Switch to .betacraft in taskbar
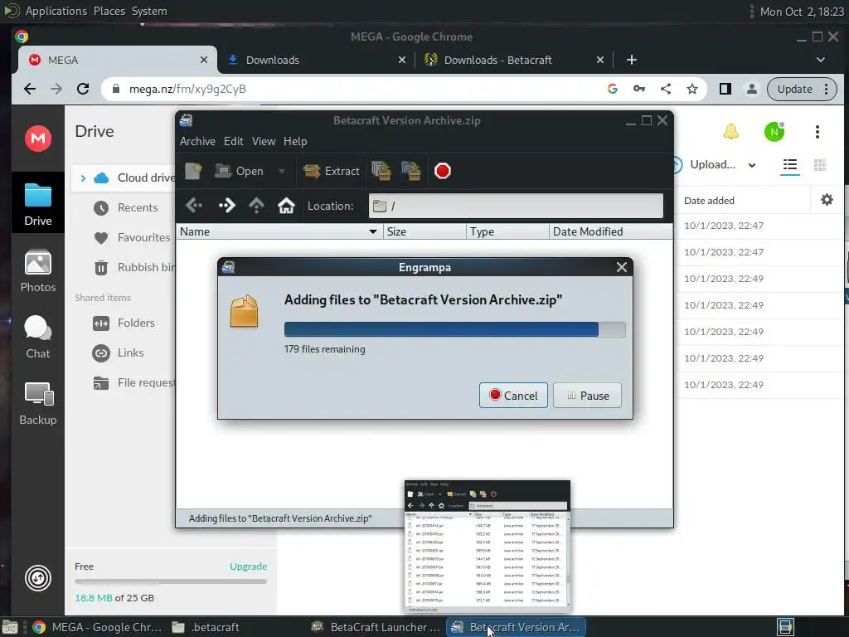Viewport: 849px width, 637px height. 206,627
